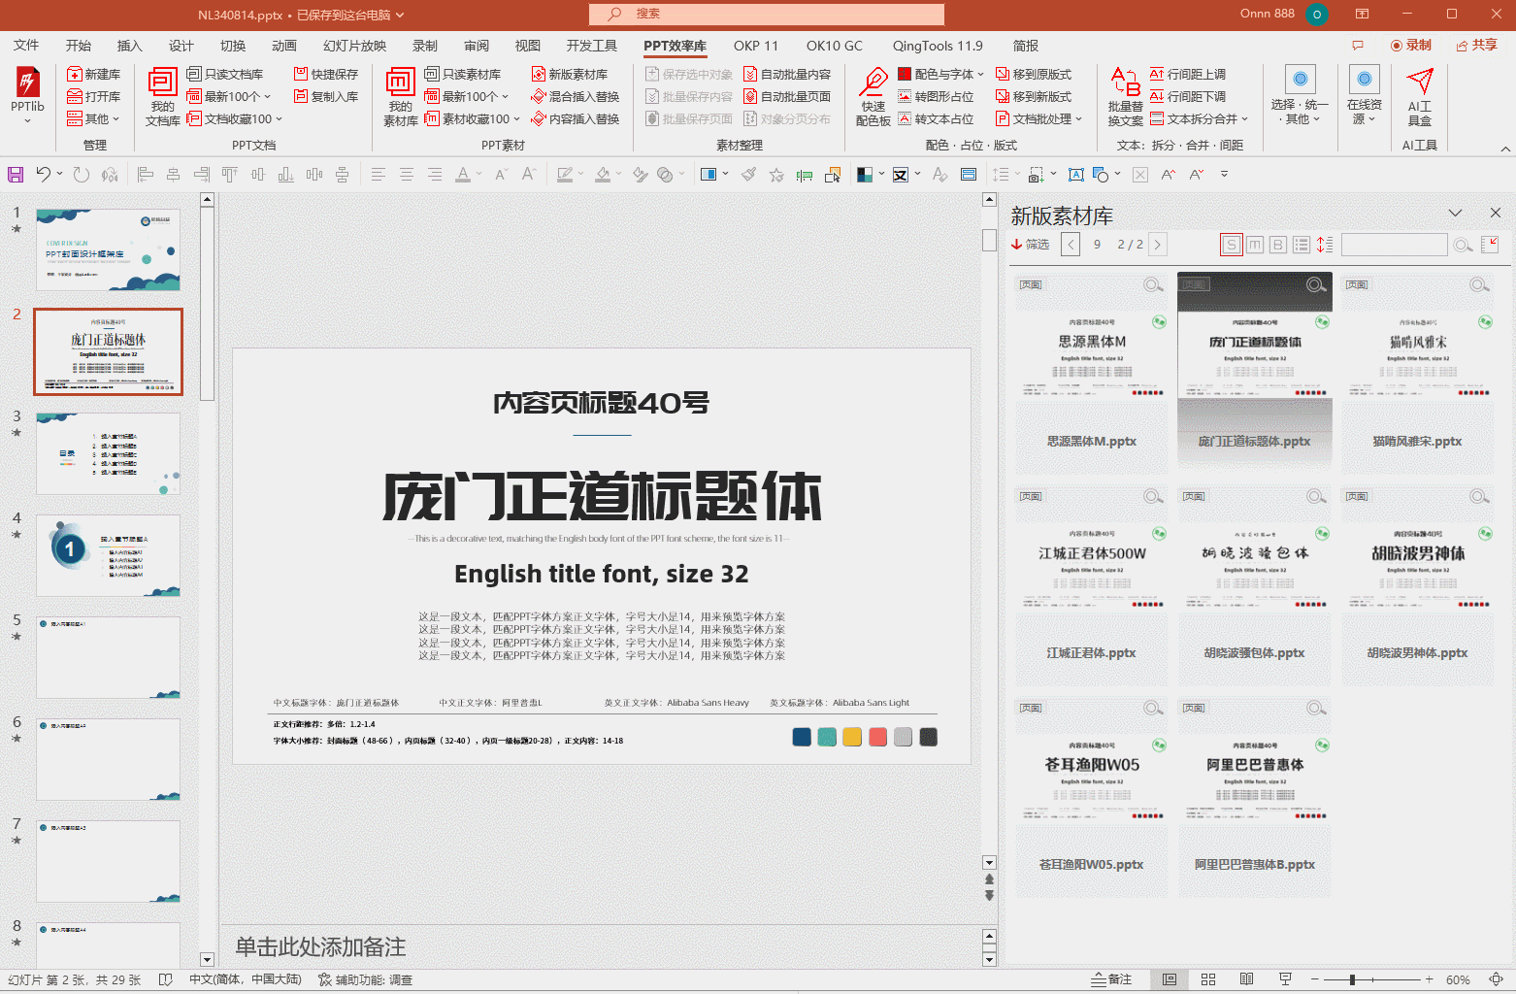Click the purple Save icon in quick toolbar
The width and height of the screenshot is (1516, 994).
(x=16, y=175)
